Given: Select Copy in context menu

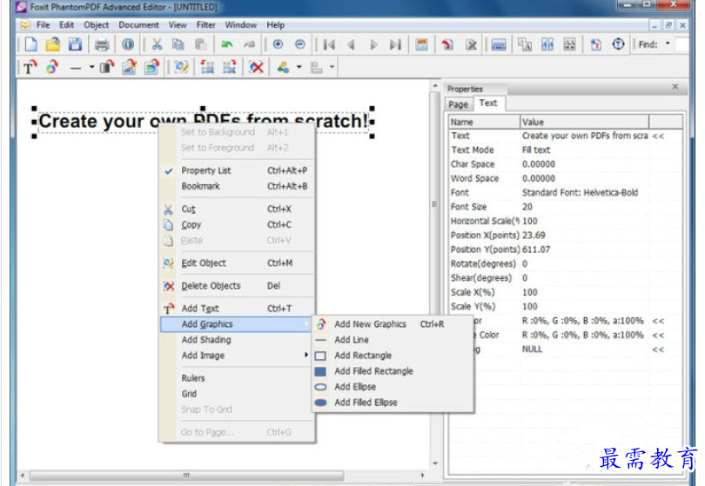Looking at the screenshot, I should tap(237, 225).
